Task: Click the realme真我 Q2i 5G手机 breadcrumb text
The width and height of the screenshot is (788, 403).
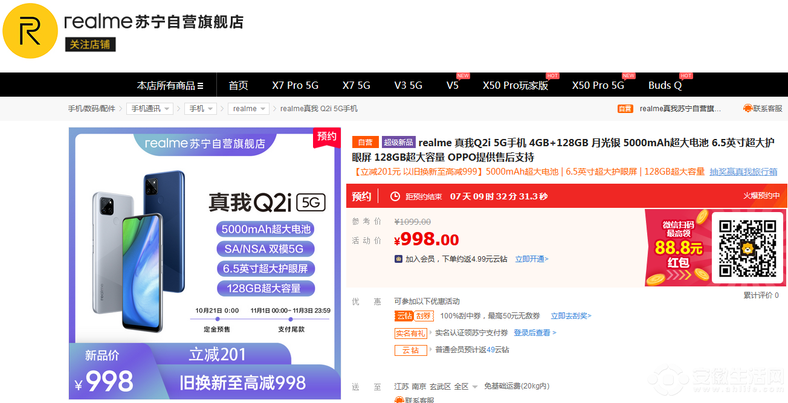Action: tap(319, 109)
